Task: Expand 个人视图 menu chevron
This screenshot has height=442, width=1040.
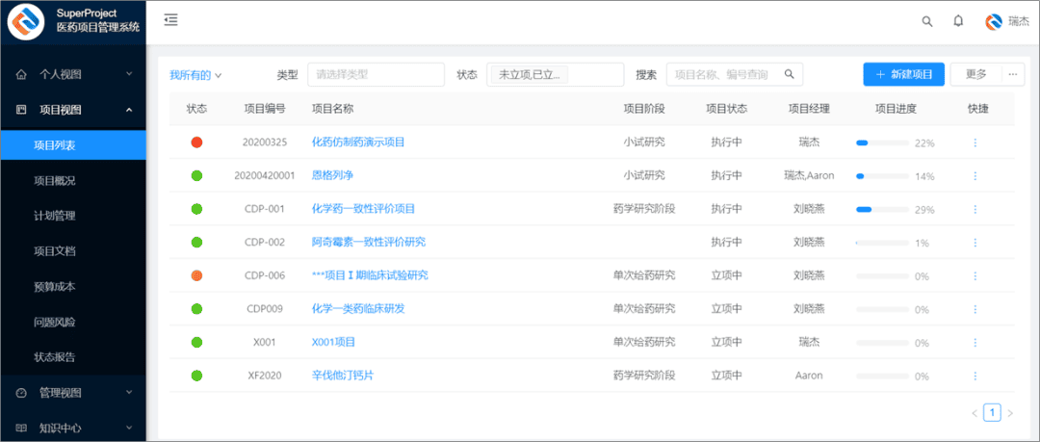Action: [x=129, y=74]
